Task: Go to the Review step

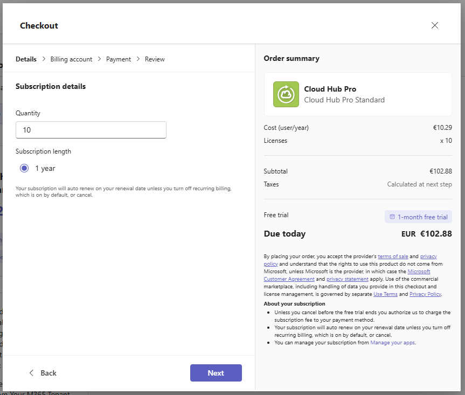Action: (155, 59)
